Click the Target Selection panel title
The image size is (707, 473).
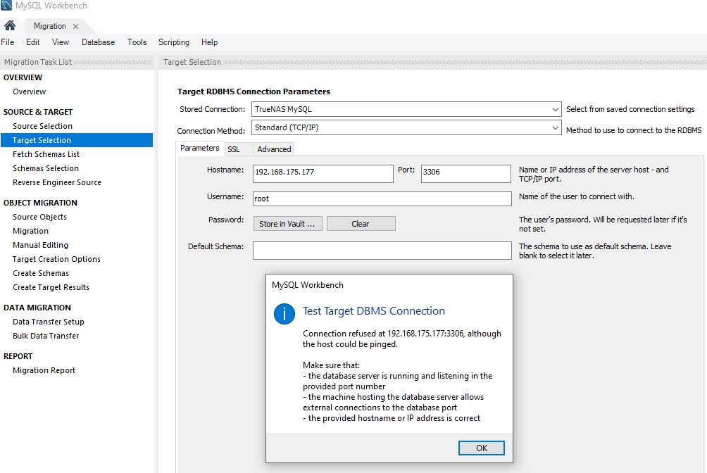pyautogui.click(x=192, y=62)
